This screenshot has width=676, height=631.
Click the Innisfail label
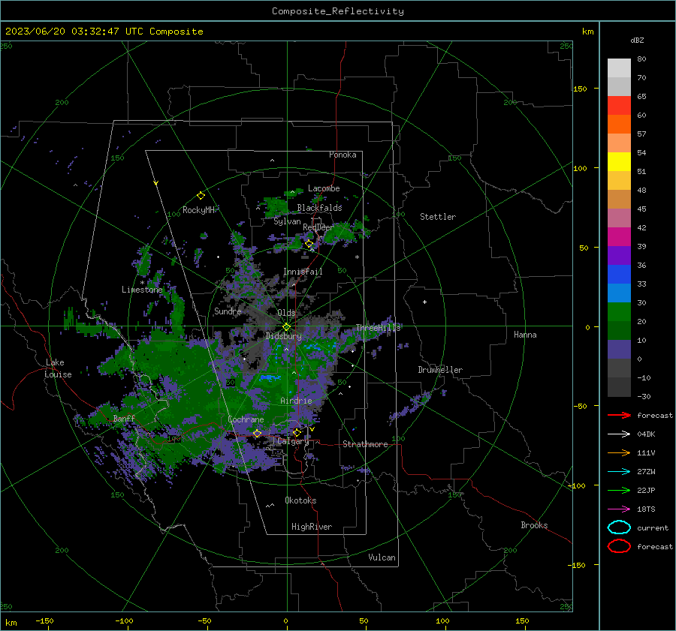tap(303, 272)
